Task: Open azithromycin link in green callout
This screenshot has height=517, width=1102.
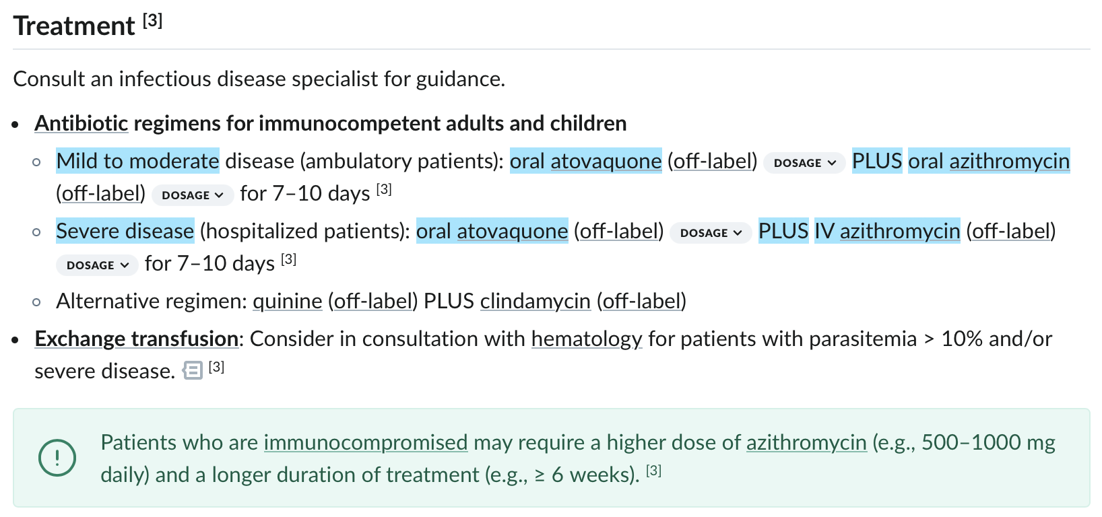Action: (x=806, y=443)
